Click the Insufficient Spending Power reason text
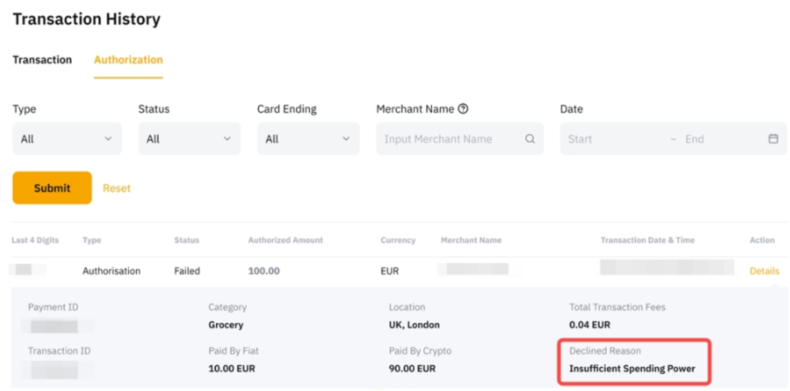 tap(632, 369)
